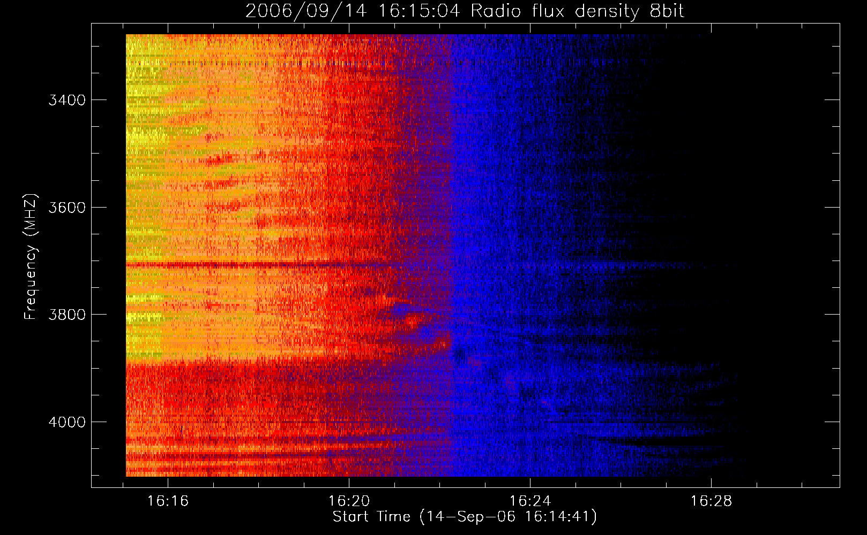Click the plot title '2006/09/14 16:15:04 Radio flux density 8bit'
Image resolution: width=867 pixels, height=535 pixels.
[x=465, y=11]
